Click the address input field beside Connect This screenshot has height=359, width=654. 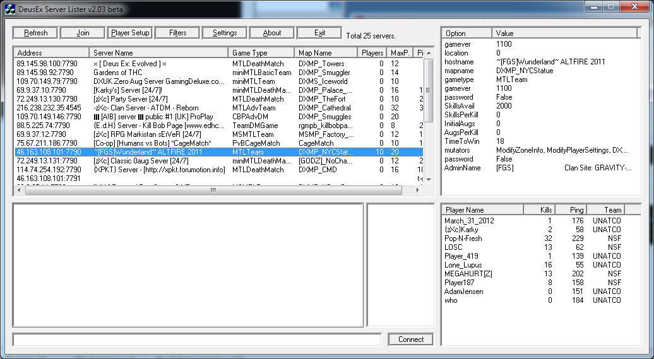[x=197, y=340]
